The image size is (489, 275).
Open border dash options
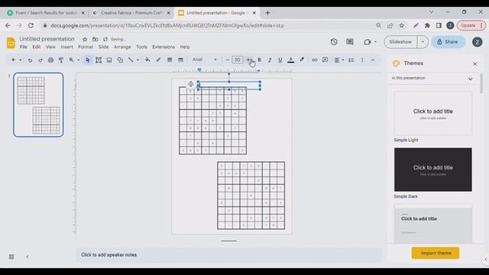[x=180, y=60]
